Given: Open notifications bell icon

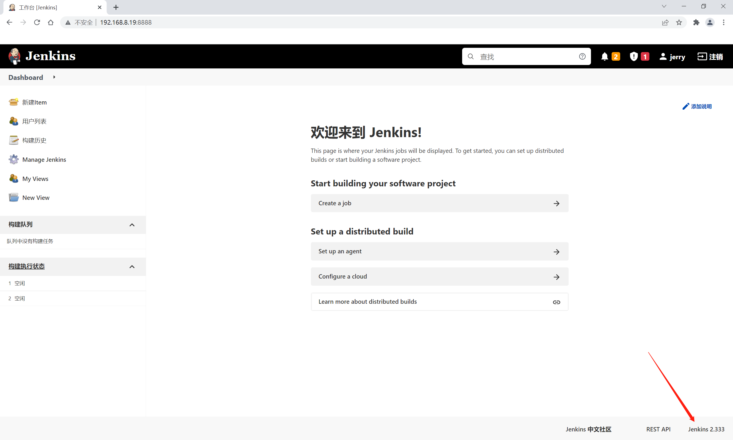Looking at the screenshot, I should tap(605, 56).
